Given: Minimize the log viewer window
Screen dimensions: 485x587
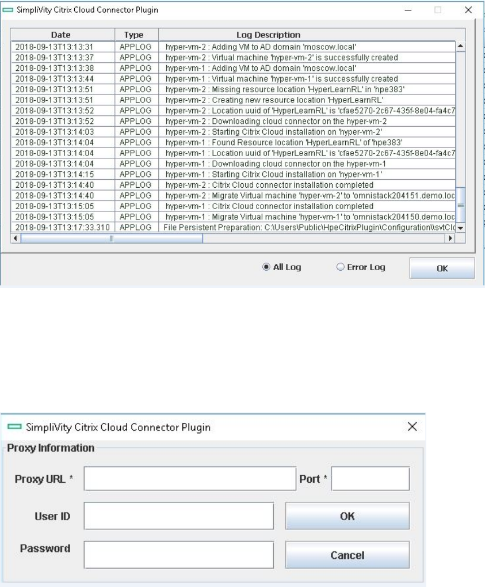Looking at the screenshot, I should coord(408,10).
